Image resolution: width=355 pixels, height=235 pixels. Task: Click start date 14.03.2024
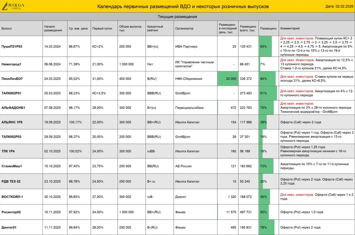52,46
